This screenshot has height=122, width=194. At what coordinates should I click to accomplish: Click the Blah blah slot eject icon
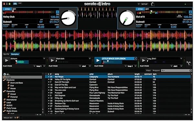pos(90,59)
